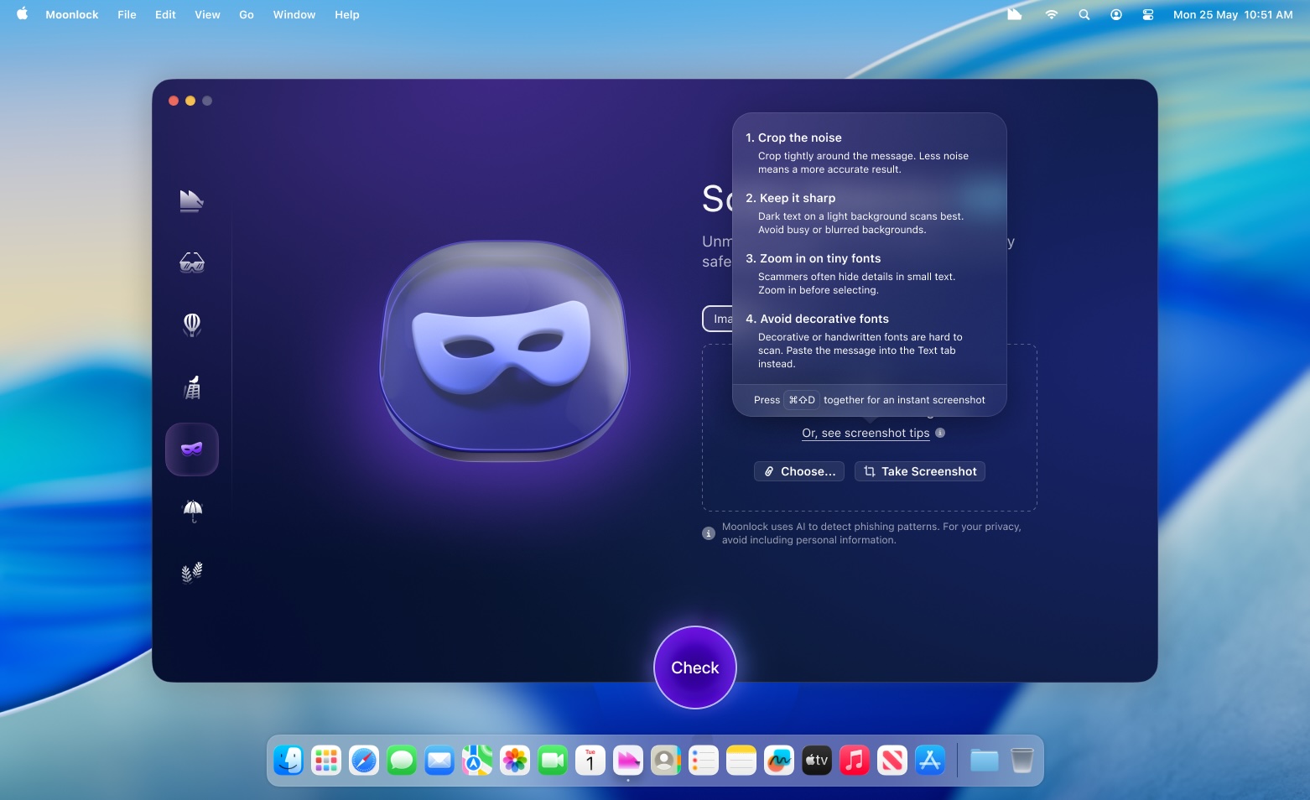Open Mail from the Dock
1310x800 pixels.
pyautogui.click(x=439, y=761)
